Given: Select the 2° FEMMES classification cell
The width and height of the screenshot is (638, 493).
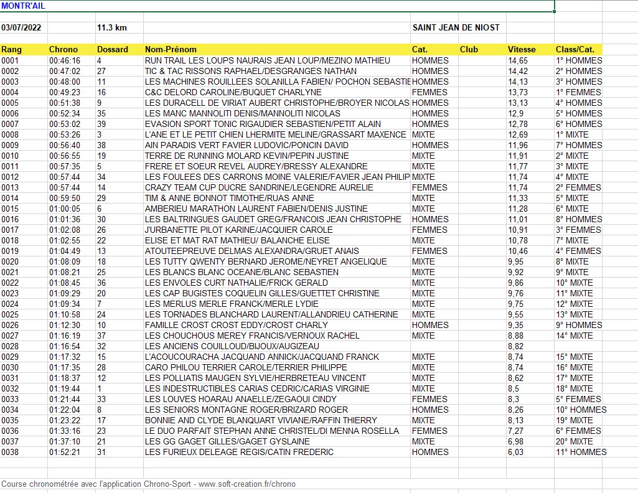Looking at the screenshot, I should click(579, 187).
